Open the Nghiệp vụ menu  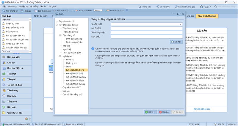coord(24,7)
